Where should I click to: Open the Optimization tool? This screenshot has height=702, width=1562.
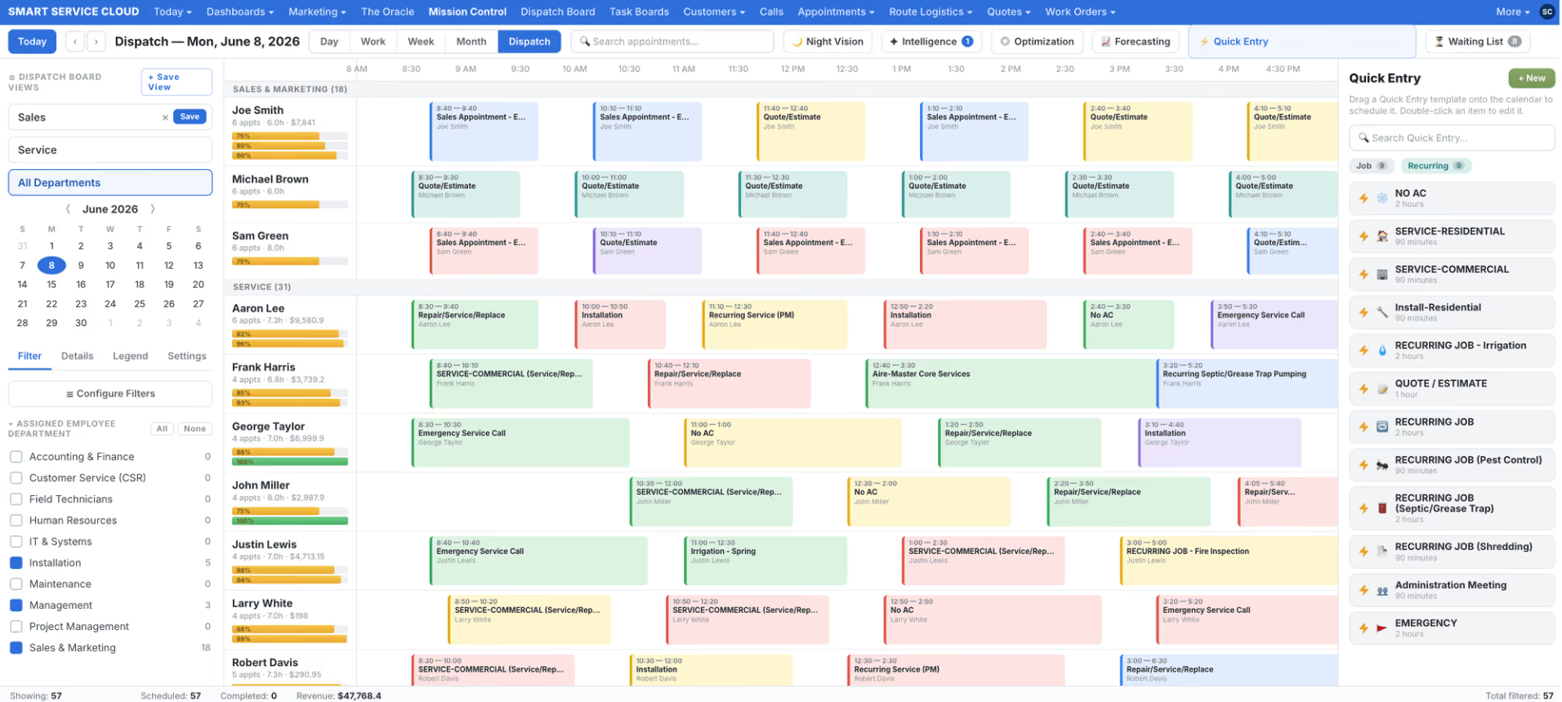[x=1037, y=42]
